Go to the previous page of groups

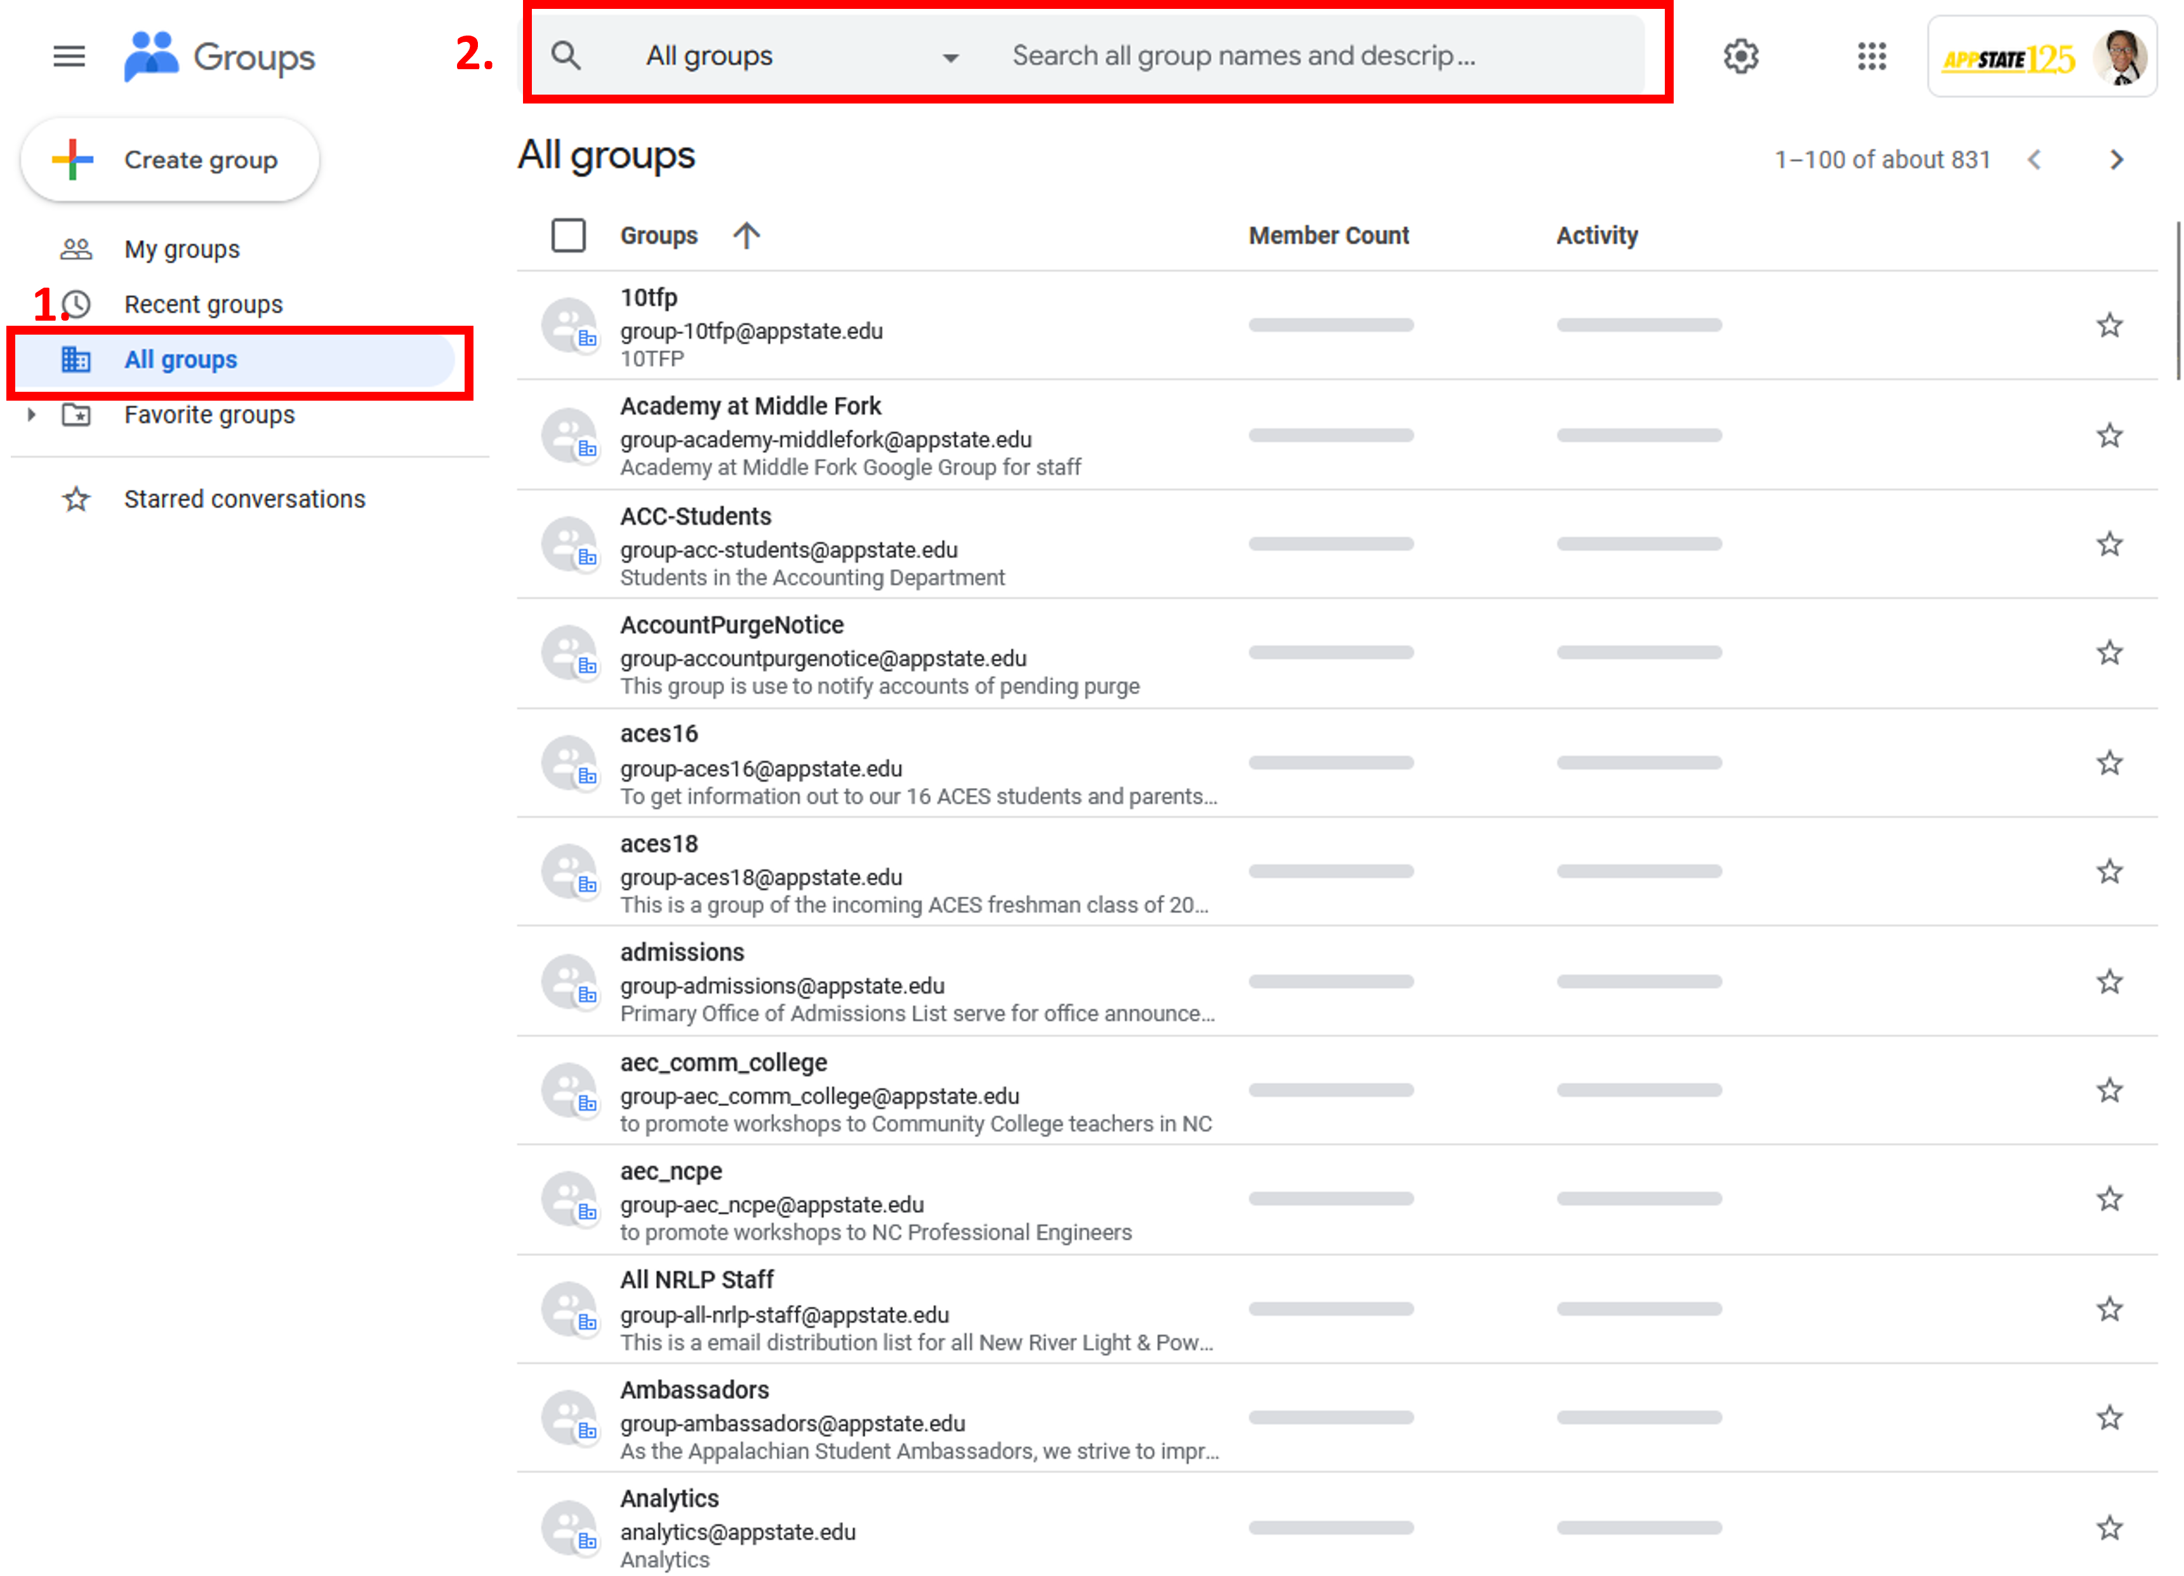click(x=2034, y=160)
